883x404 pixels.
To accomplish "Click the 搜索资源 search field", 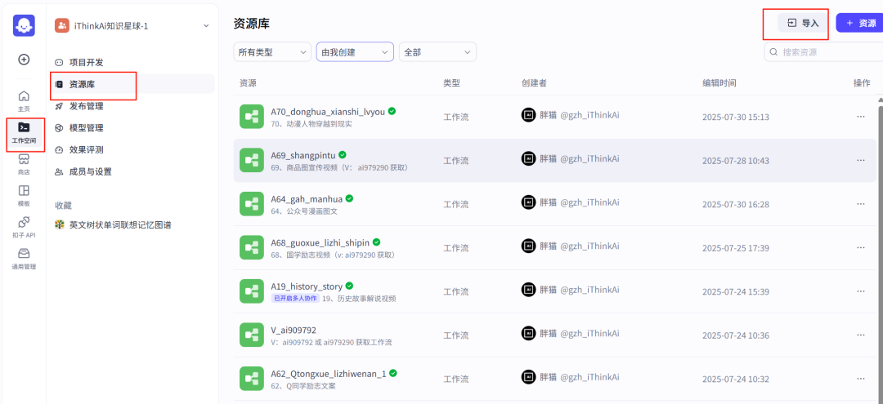I will (823, 51).
